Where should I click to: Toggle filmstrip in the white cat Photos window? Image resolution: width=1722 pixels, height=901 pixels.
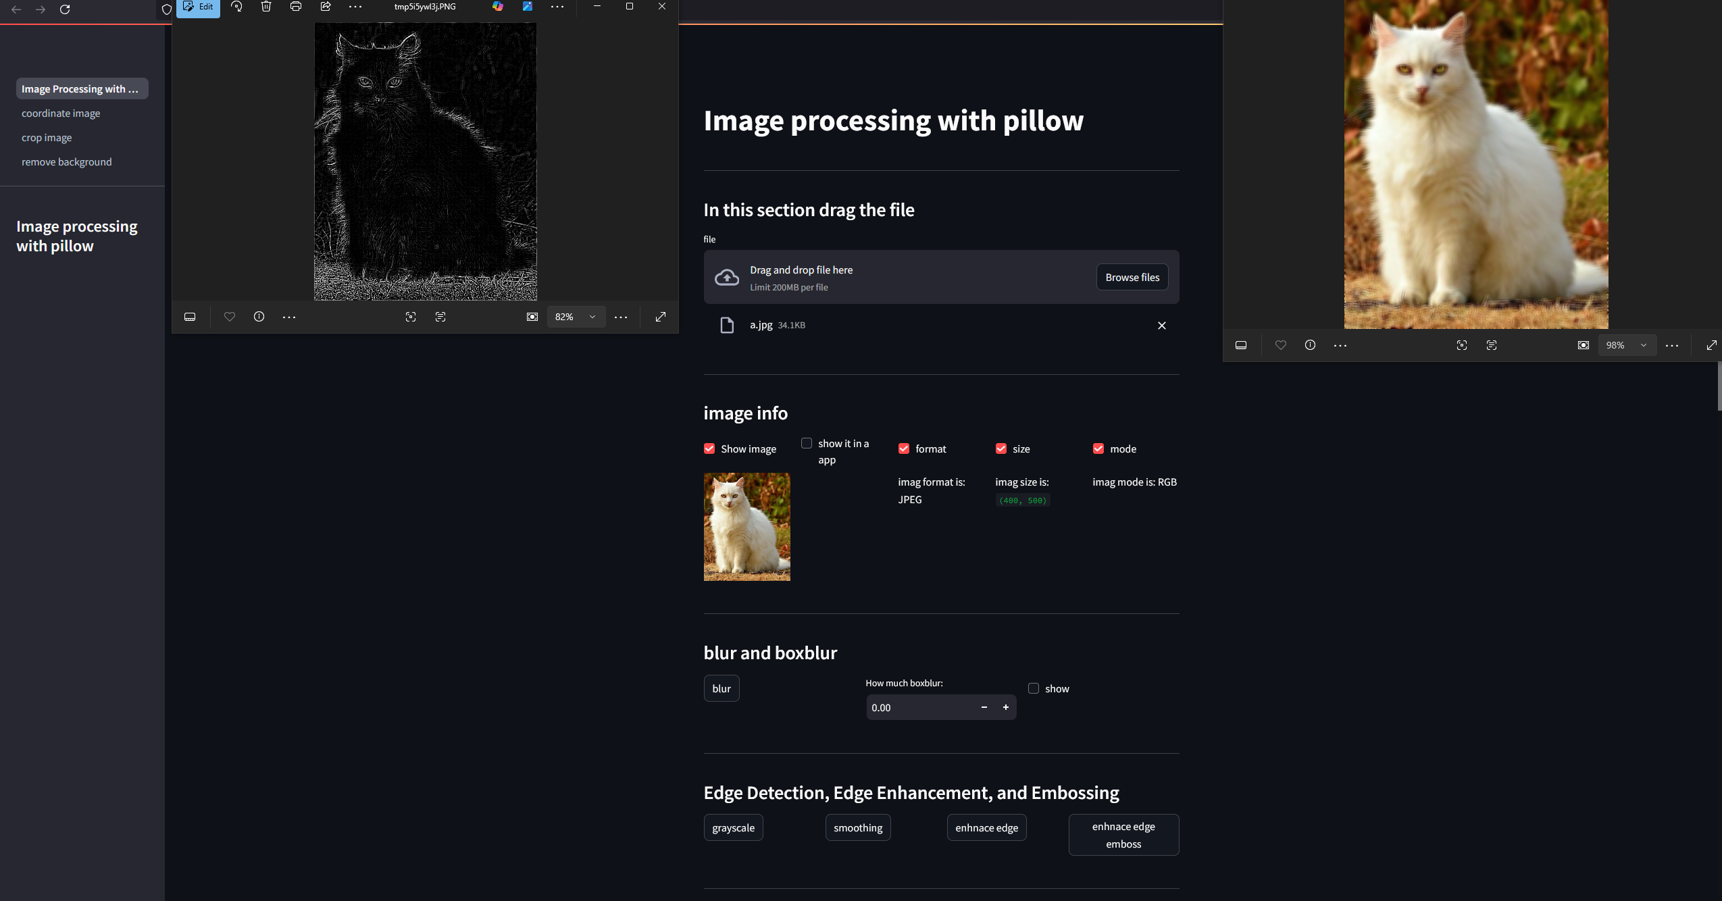(x=1241, y=345)
